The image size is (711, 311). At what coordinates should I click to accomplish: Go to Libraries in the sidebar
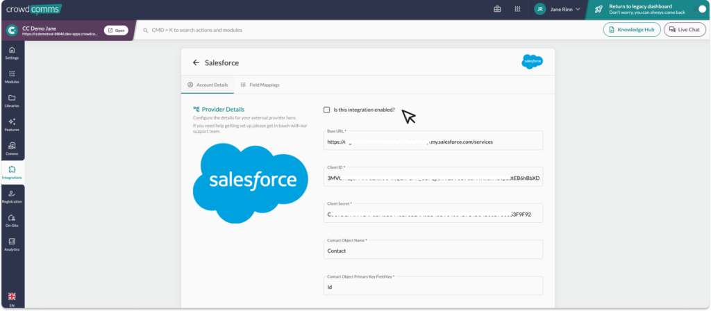click(12, 101)
